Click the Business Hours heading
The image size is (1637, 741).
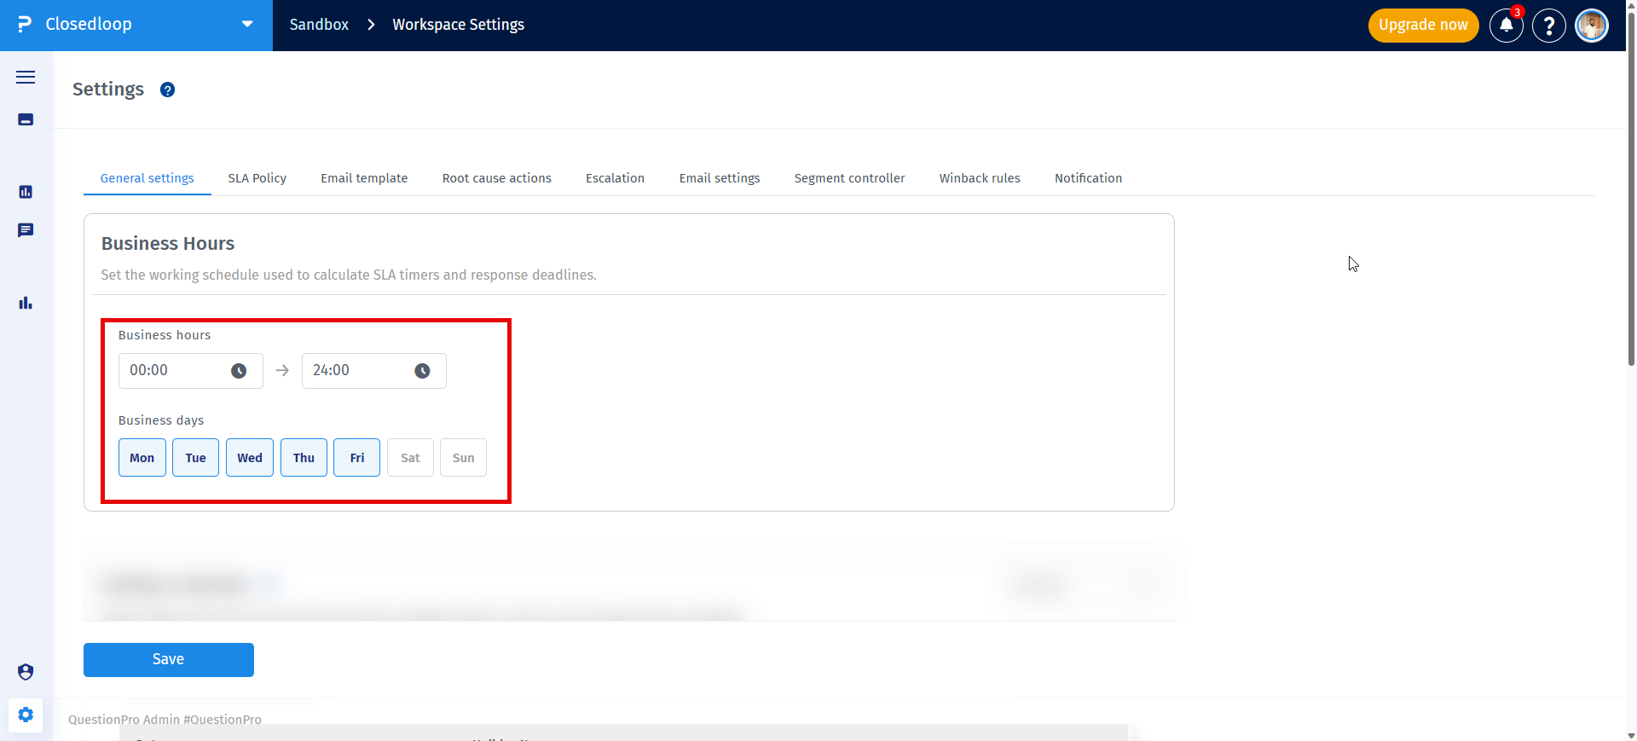pyautogui.click(x=168, y=244)
